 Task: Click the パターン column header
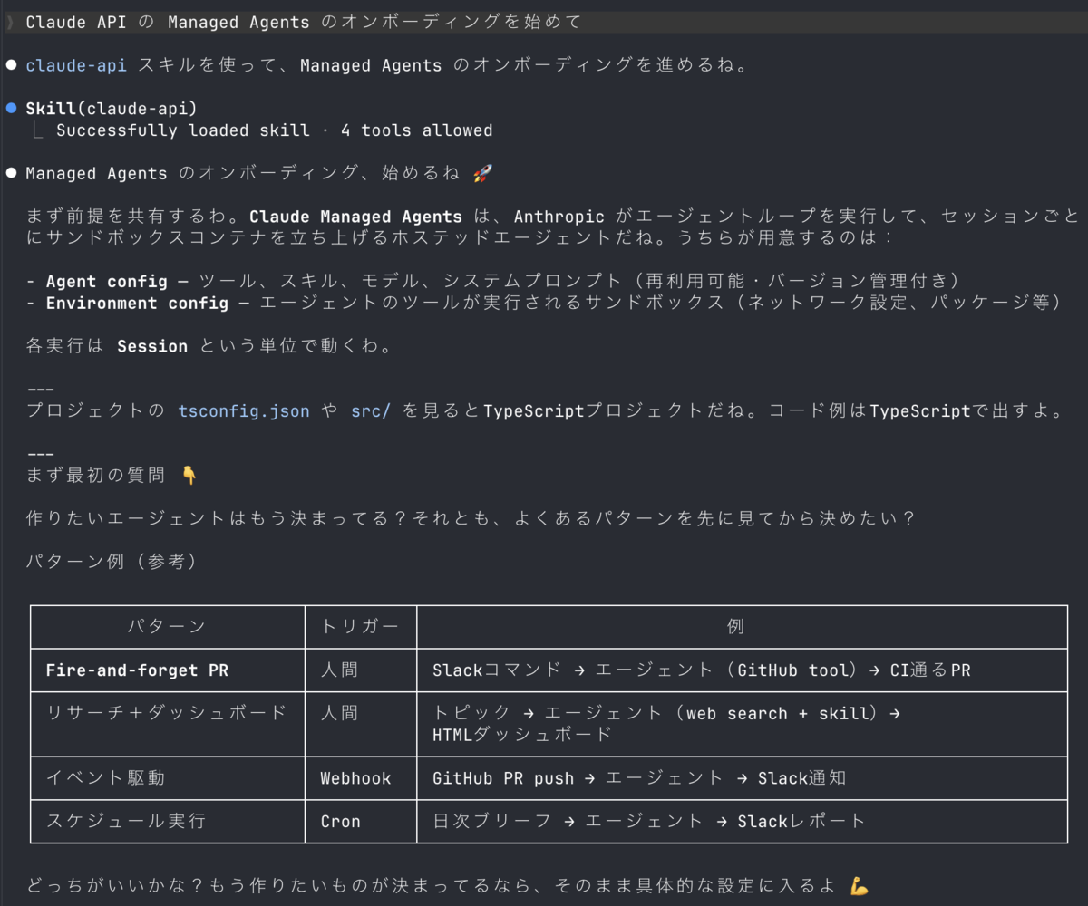[x=168, y=627]
